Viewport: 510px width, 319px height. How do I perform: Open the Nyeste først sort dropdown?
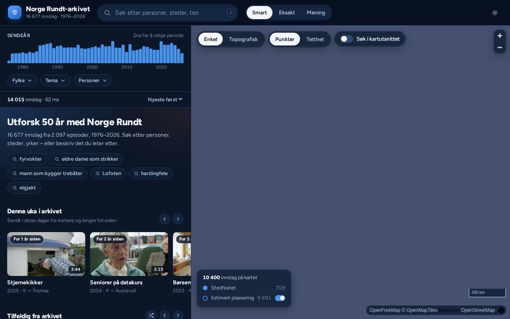(165, 99)
